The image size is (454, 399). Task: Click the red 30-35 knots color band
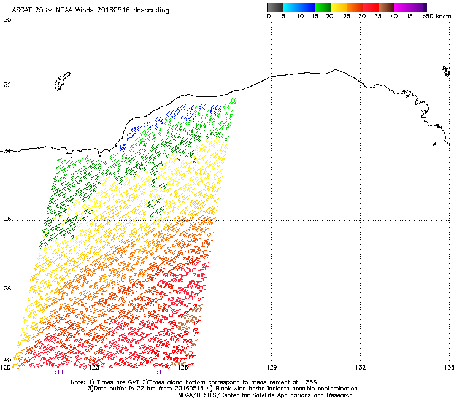(371, 7)
